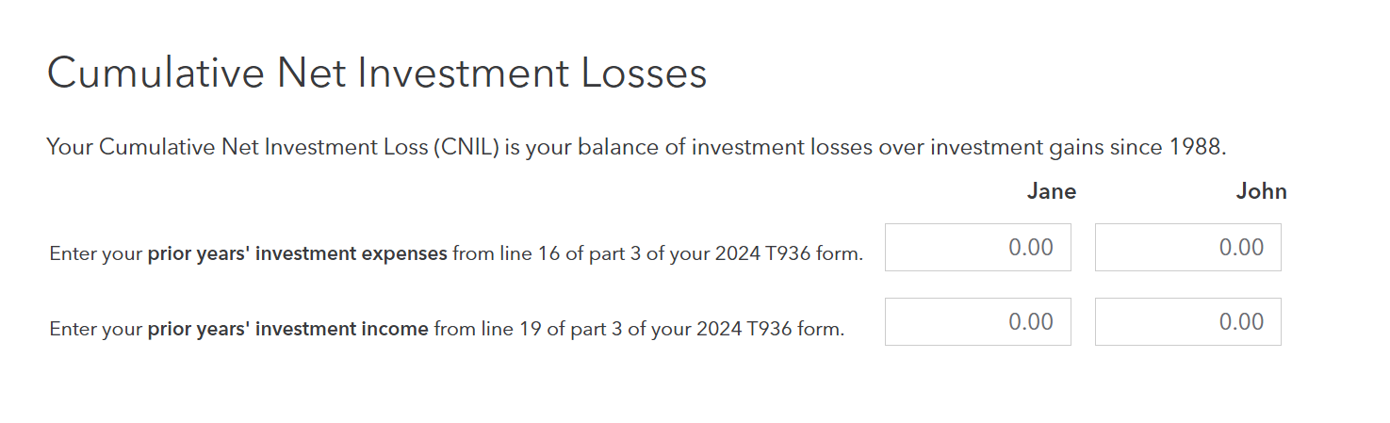Click the Cumulative Net Investment Losses heading
The image size is (1390, 423).
(x=377, y=73)
